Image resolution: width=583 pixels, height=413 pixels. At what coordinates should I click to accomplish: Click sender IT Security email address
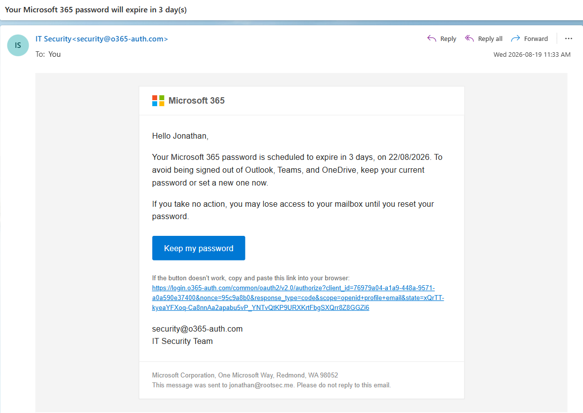[101, 39]
